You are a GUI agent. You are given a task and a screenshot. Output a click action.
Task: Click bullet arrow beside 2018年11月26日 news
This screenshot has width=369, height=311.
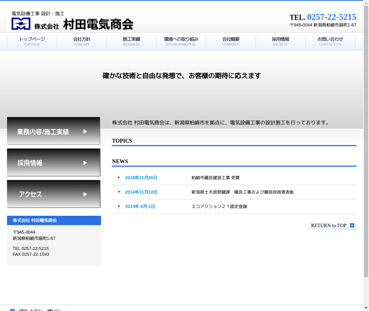point(119,178)
